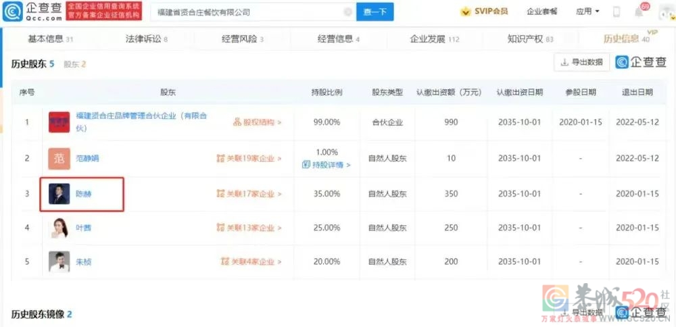Click 导出数据 button above the shareholder table
Screen dimensions: 676x327
[x=581, y=62]
